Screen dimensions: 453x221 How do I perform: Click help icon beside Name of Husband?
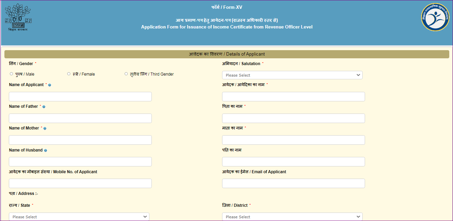pyautogui.click(x=46, y=150)
